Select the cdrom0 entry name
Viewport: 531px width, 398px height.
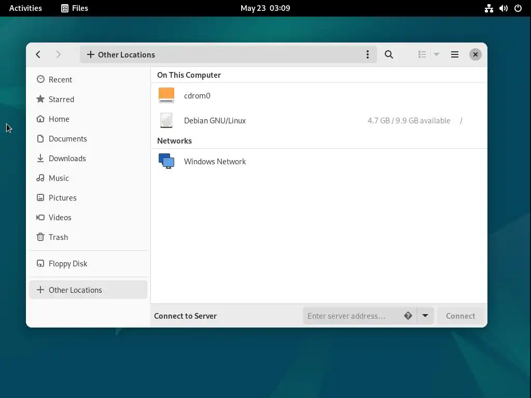coord(197,96)
